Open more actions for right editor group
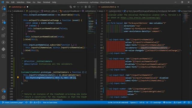192x108 pixels. point(189,7)
